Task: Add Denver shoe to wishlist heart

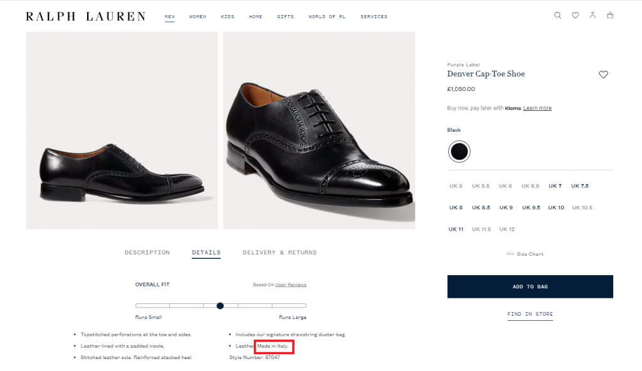Action: [603, 75]
